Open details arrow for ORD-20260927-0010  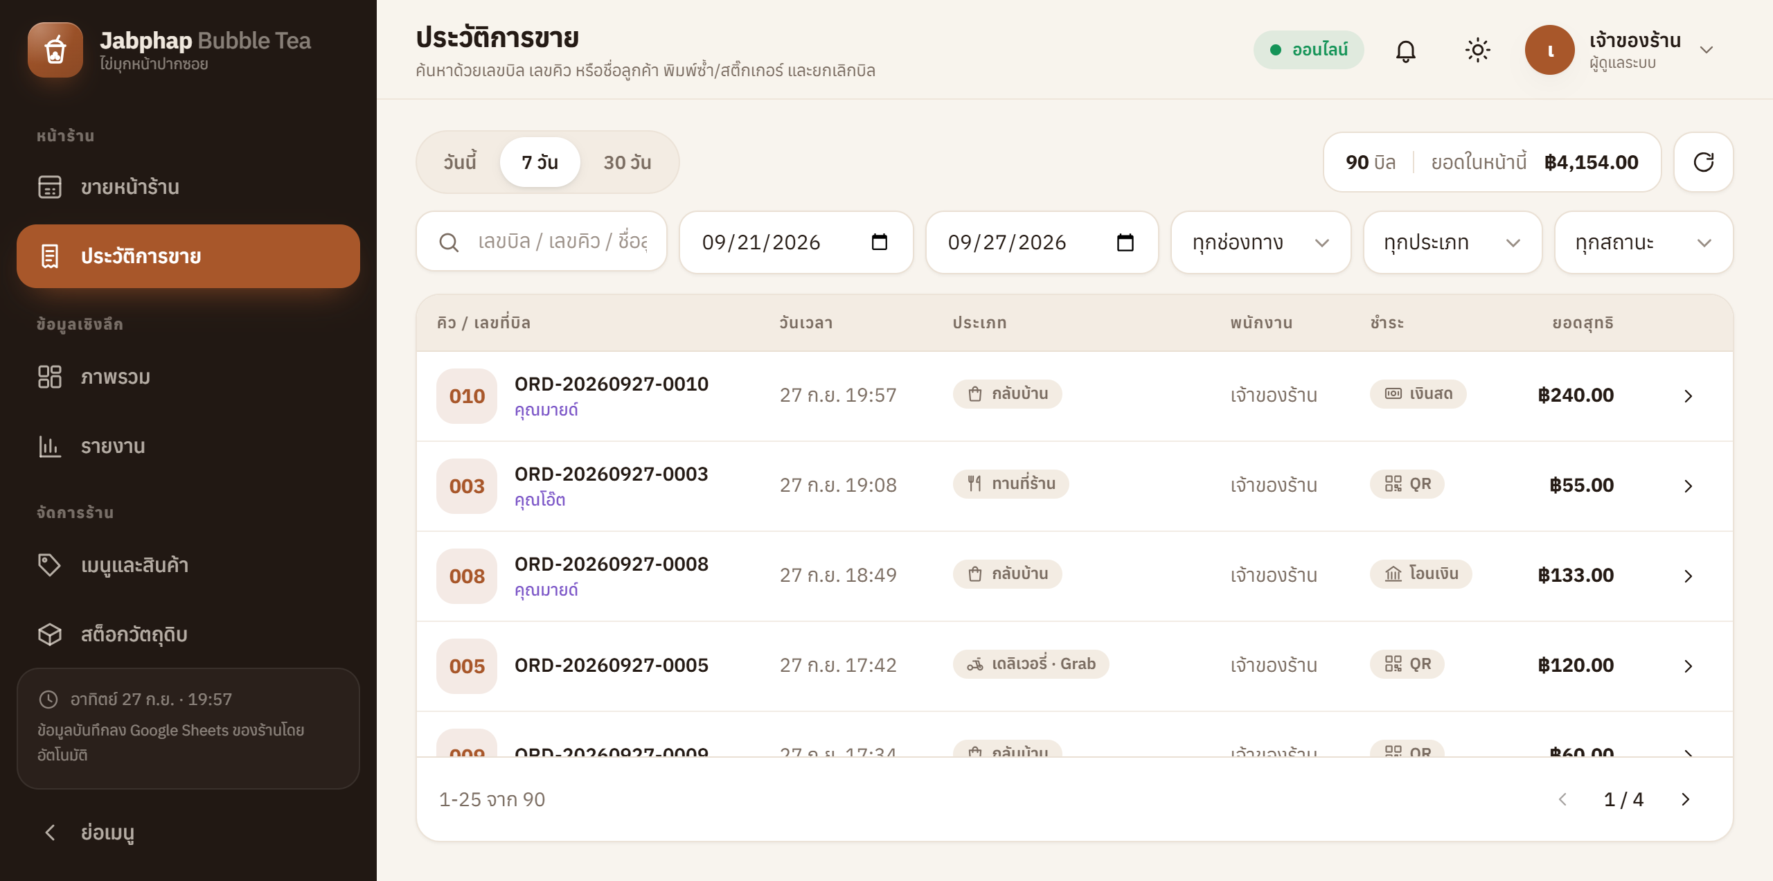[x=1688, y=396]
